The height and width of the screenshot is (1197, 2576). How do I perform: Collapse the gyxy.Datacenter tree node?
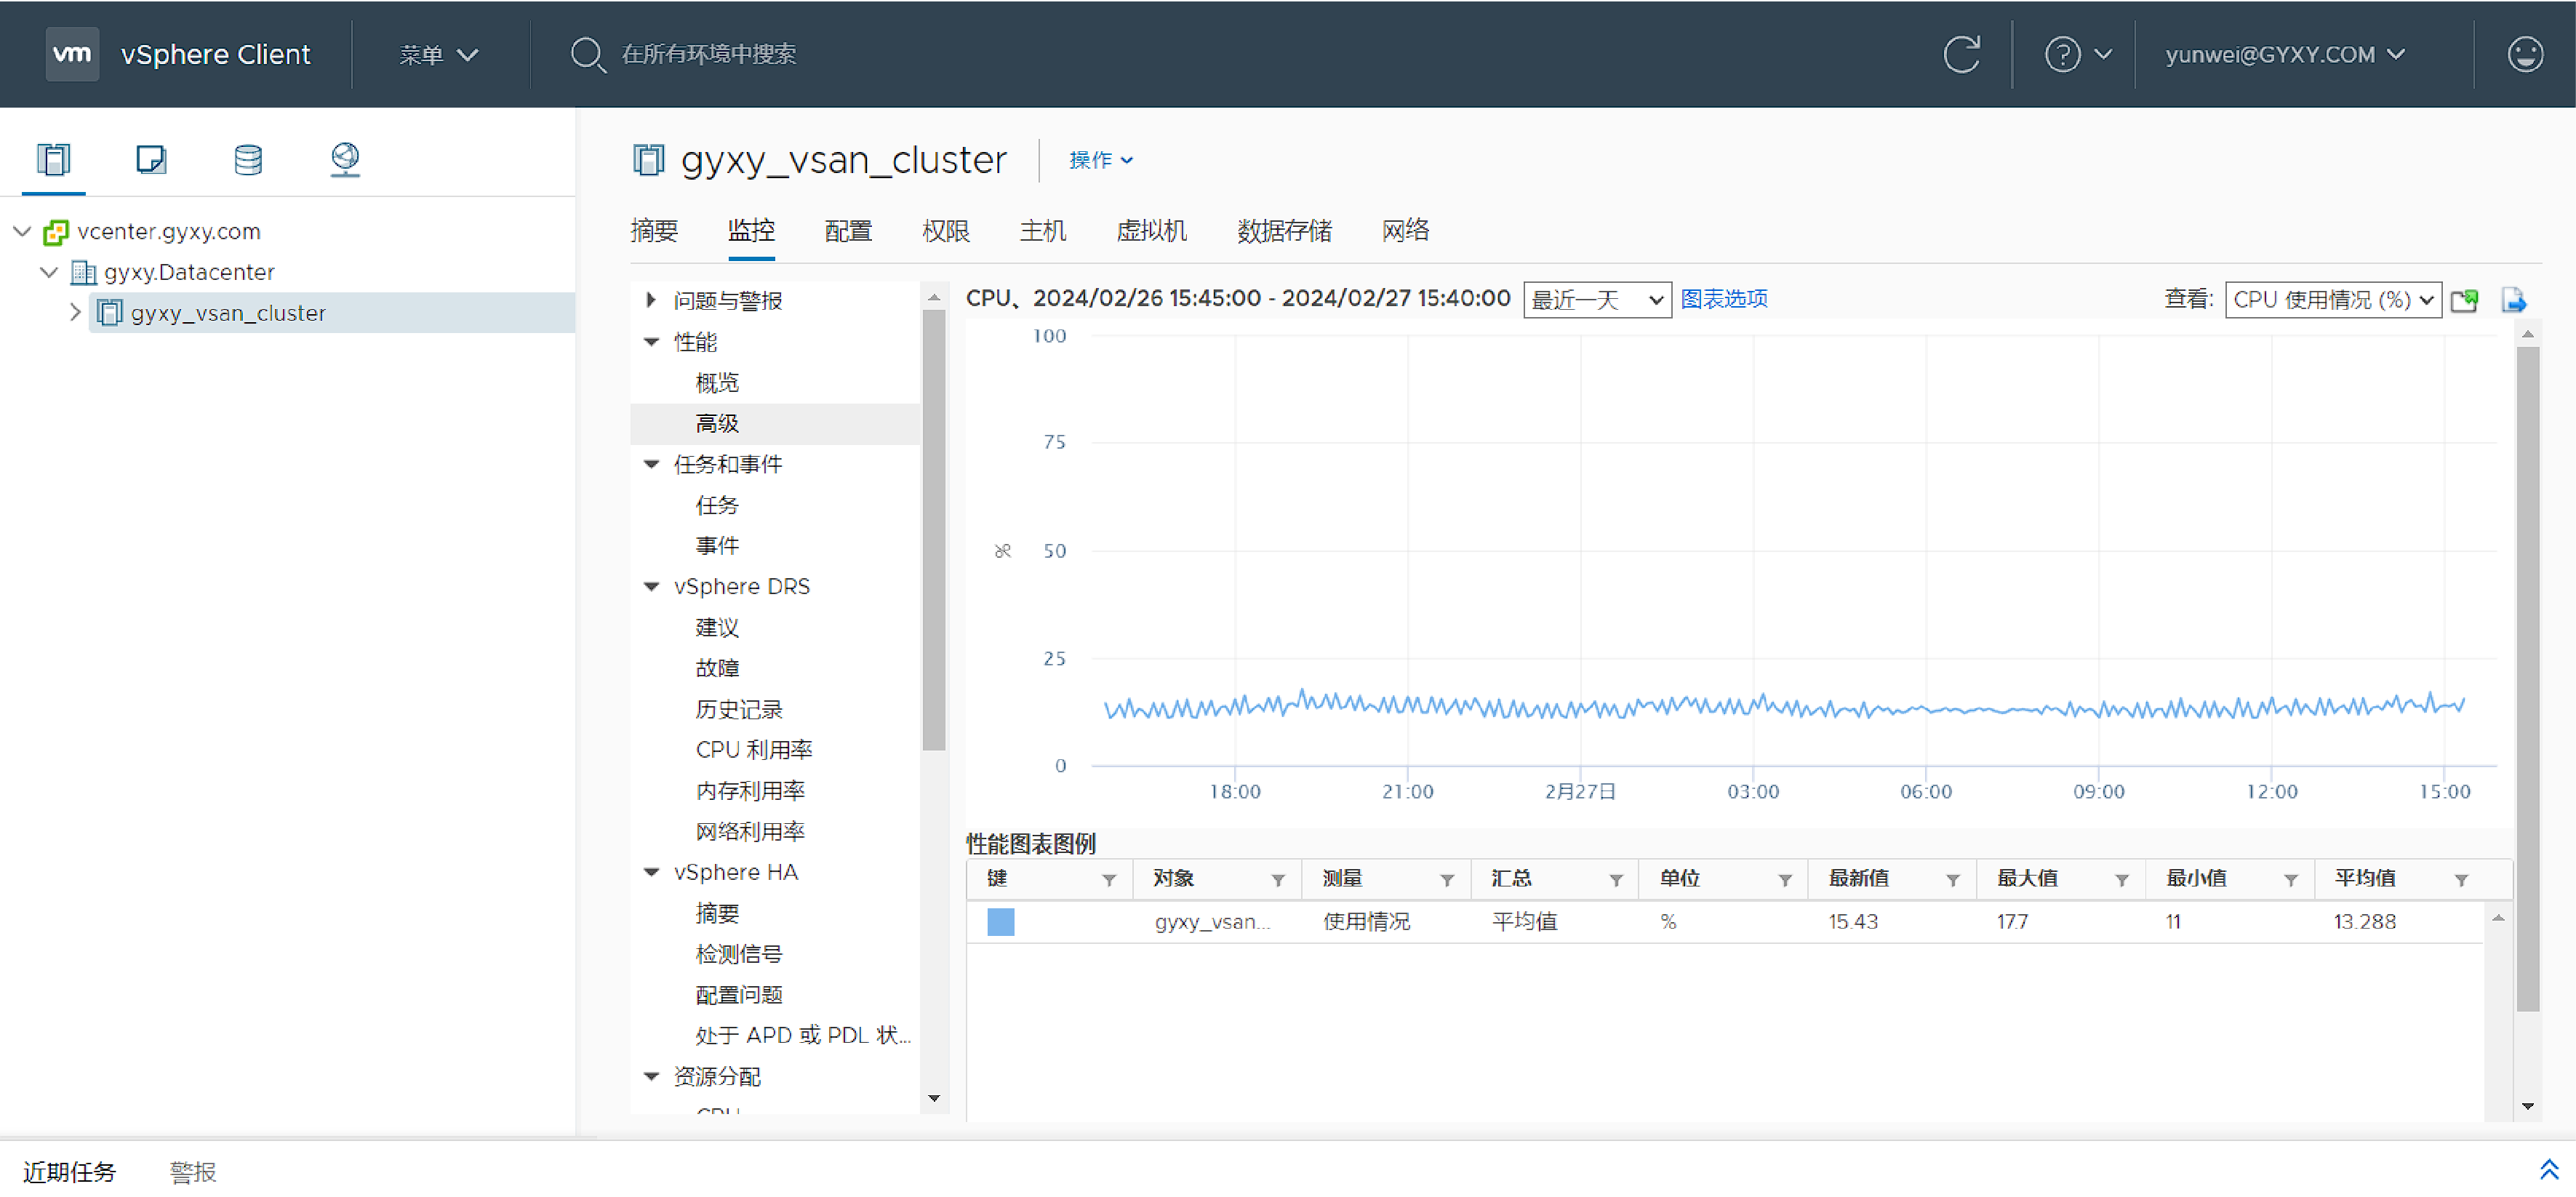coord(48,272)
